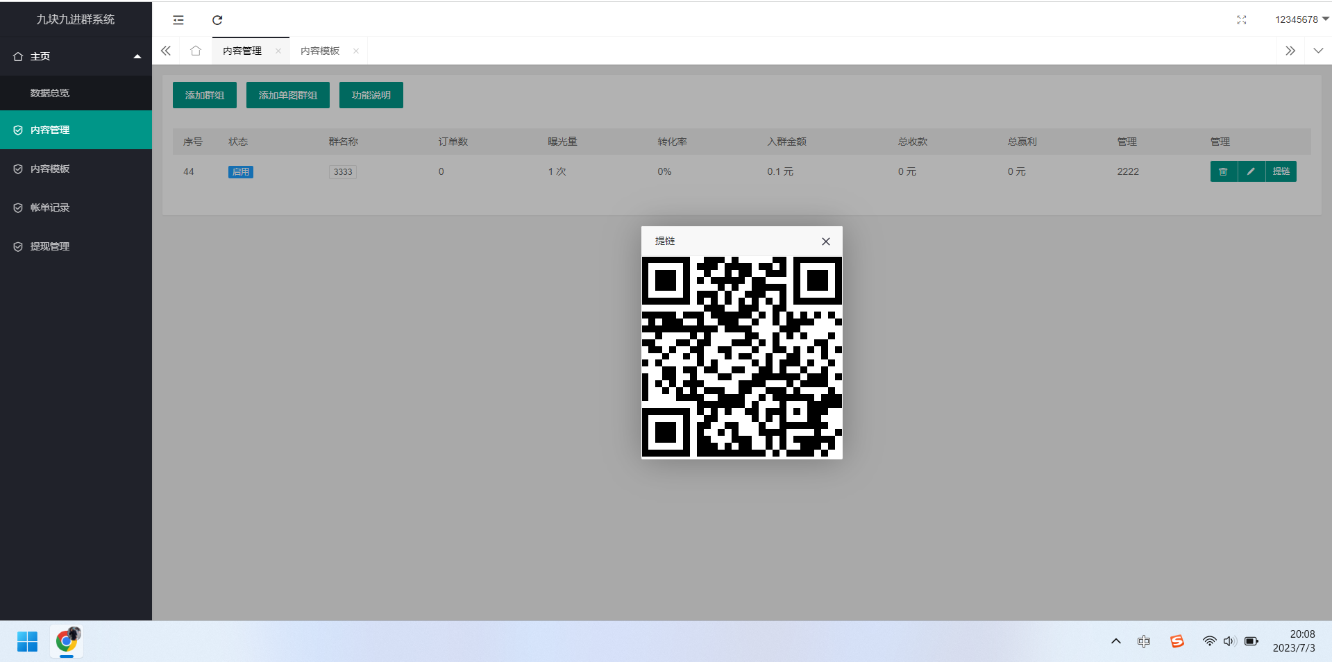Click the 转化率 column header
The image size is (1332, 662).
[x=672, y=142]
